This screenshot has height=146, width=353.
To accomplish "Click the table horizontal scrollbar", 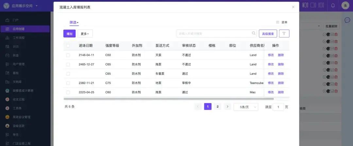I will pyautogui.click(x=169, y=99).
